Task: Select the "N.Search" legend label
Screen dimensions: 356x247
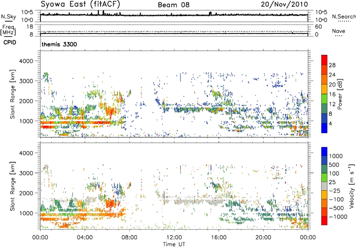Action: 344,16
